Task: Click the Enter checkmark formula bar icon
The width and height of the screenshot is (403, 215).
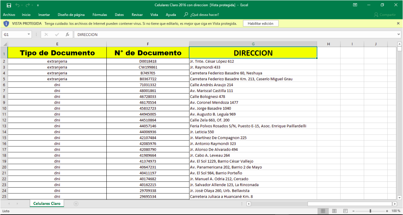Action: point(57,35)
